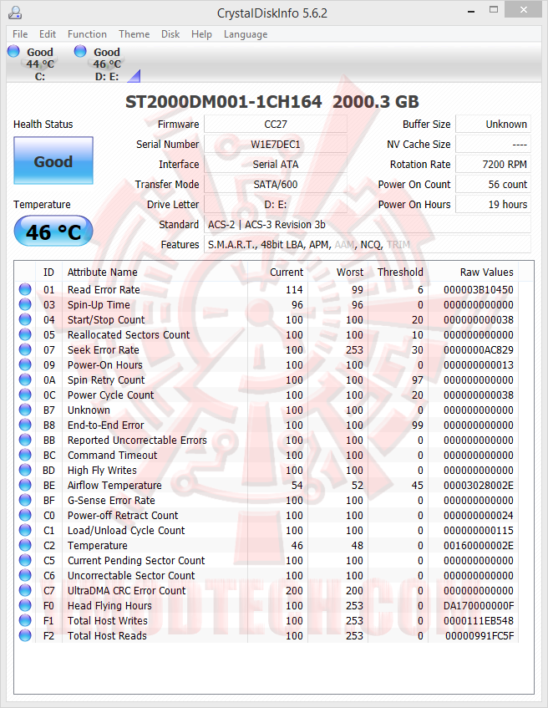Image resolution: width=548 pixels, height=708 pixels.
Task: Click the blue status orb for drive C:
Action: 13,51
